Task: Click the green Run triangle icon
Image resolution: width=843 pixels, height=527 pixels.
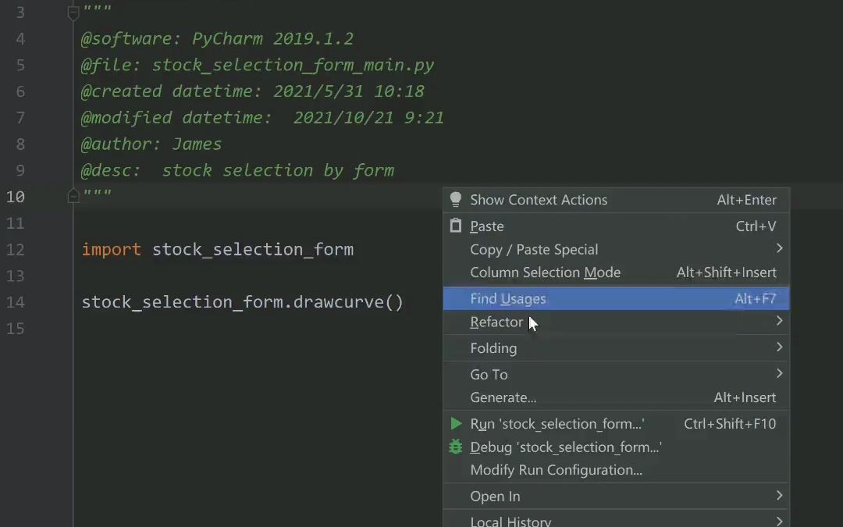Action: 456,424
